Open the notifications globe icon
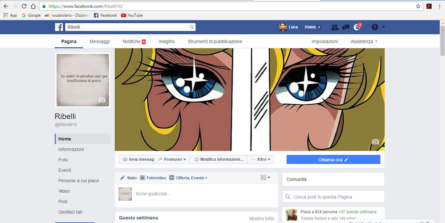The width and height of the screenshot is (445, 223). 357,27
